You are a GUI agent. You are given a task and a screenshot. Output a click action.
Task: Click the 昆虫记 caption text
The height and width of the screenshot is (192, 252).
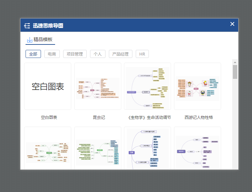click(99, 118)
